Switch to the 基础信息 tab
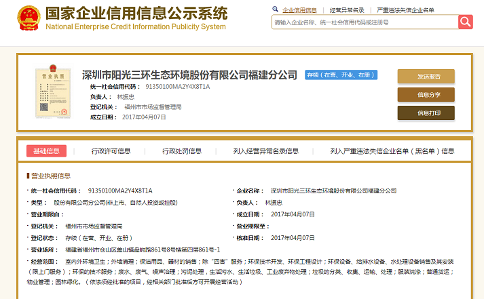Screen dimensions: 484x299 click(46, 151)
